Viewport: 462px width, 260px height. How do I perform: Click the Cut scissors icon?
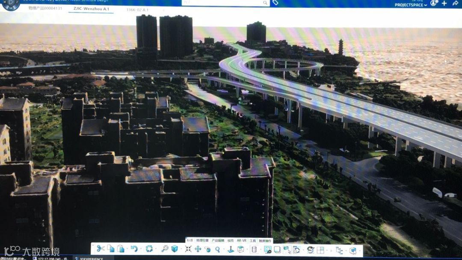(x=101, y=249)
